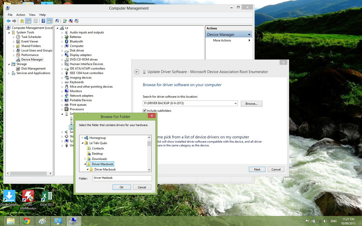The width and height of the screenshot is (362, 226).
Task: Expand Services and Applications node
Action: [x=9, y=73]
